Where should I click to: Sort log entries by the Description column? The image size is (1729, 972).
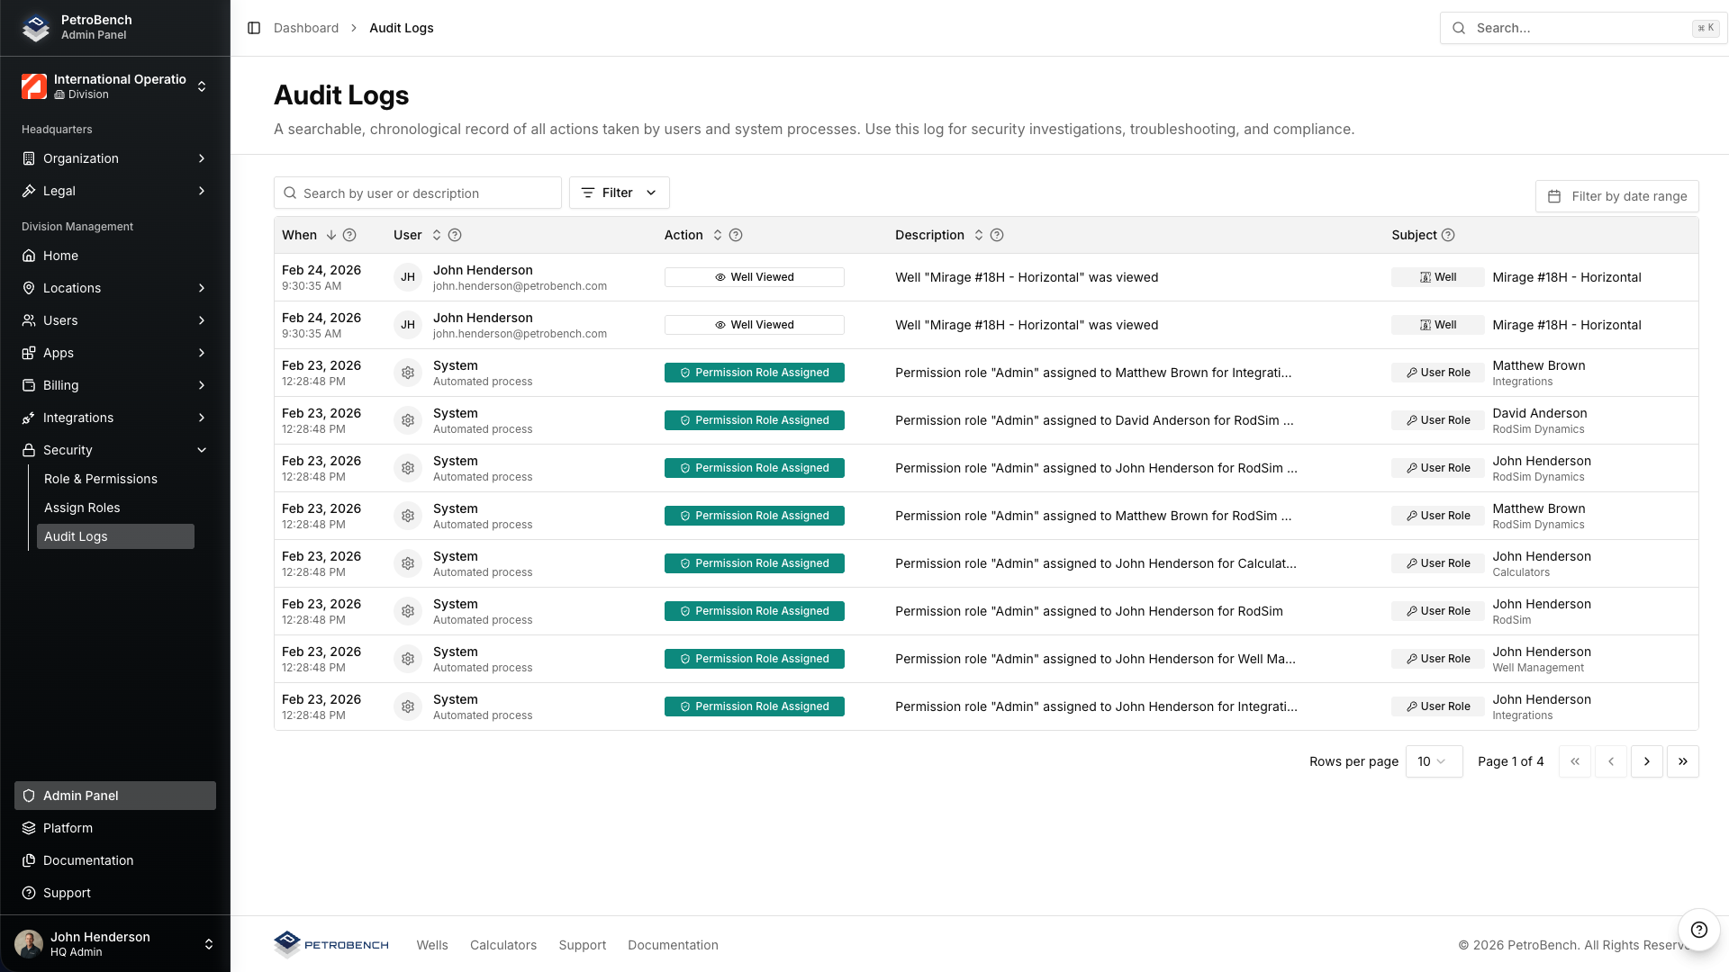(978, 235)
